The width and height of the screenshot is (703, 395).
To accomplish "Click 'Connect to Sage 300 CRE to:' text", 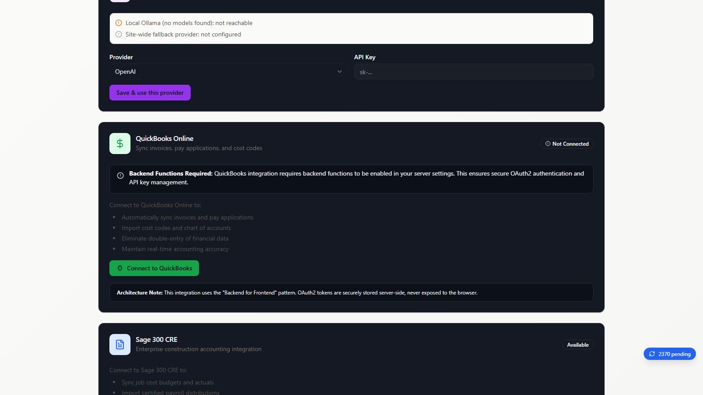I will tap(148, 370).
